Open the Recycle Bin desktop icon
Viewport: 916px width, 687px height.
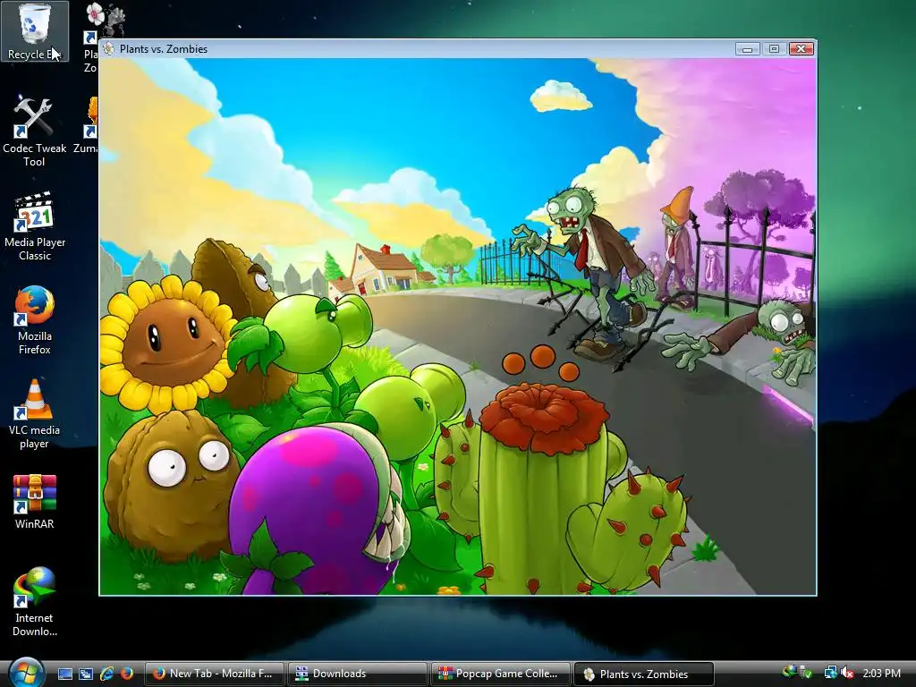click(x=35, y=31)
